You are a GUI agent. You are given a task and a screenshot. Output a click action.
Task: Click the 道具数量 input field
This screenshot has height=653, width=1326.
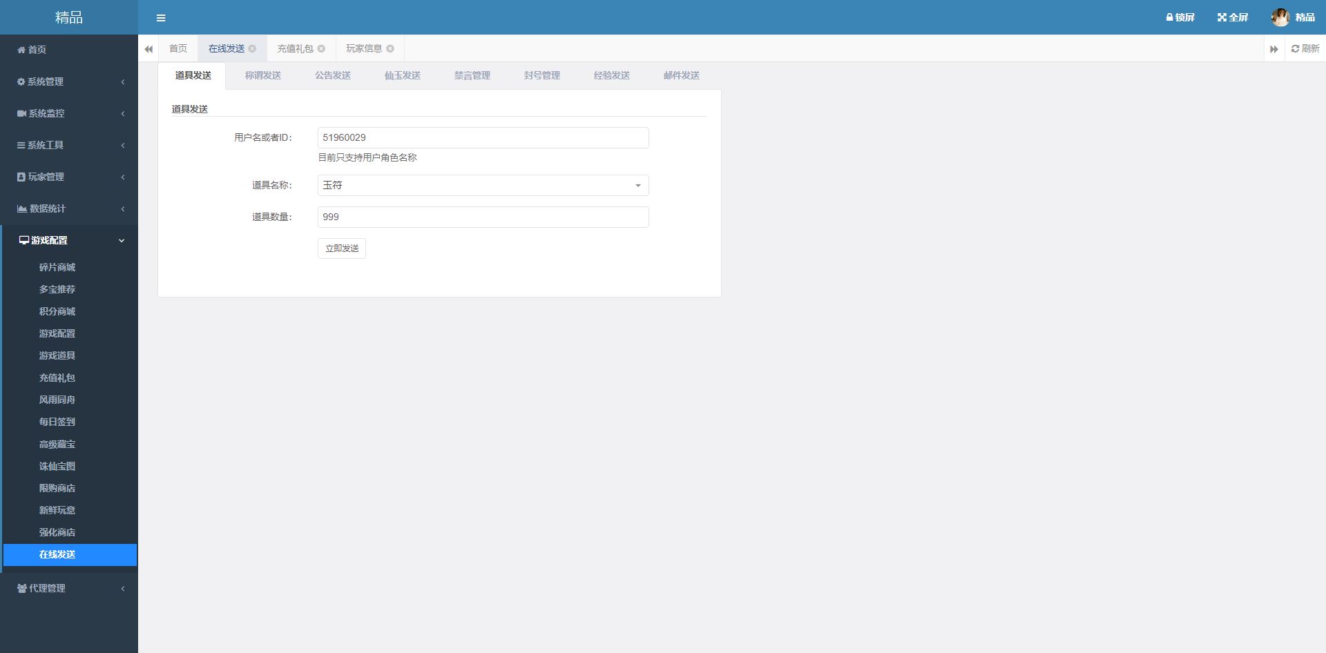pyautogui.click(x=483, y=217)
